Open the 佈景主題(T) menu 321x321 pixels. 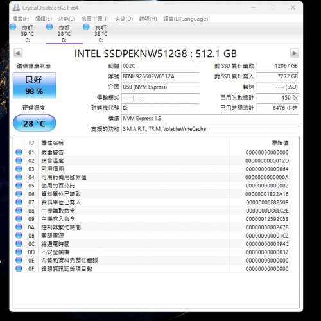point(95,19)
